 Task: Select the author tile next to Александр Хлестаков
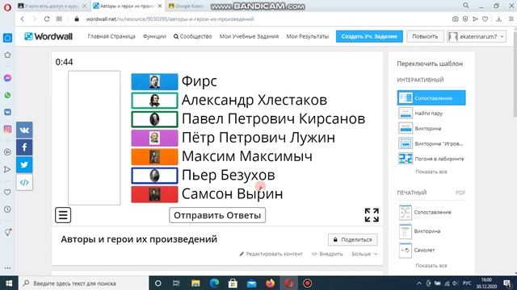(x=154, y=100)
